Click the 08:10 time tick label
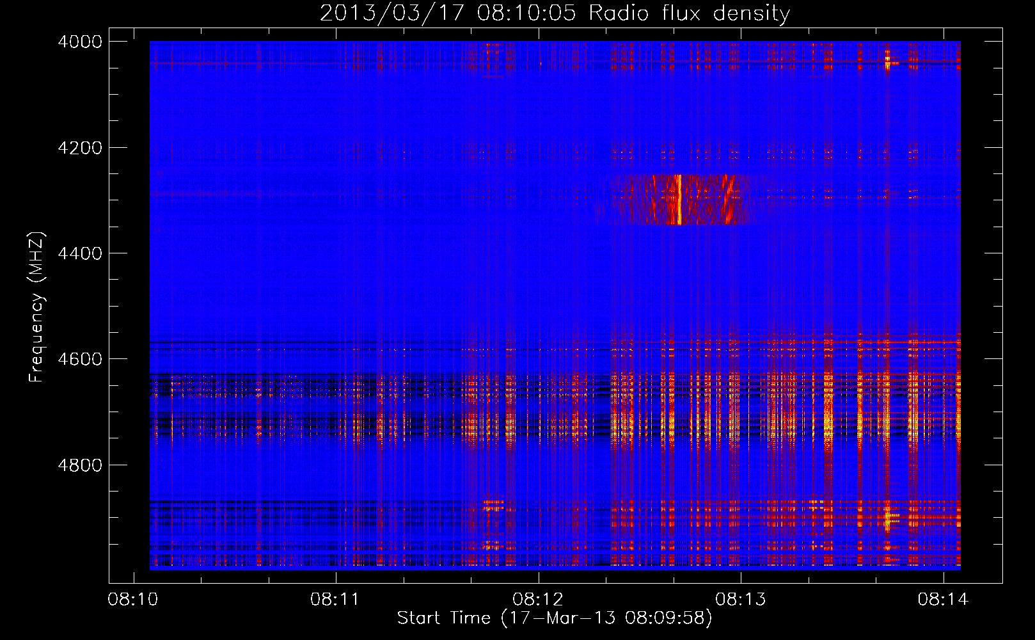This screenshot has width=1035, height=640. (x=133, y=600)
